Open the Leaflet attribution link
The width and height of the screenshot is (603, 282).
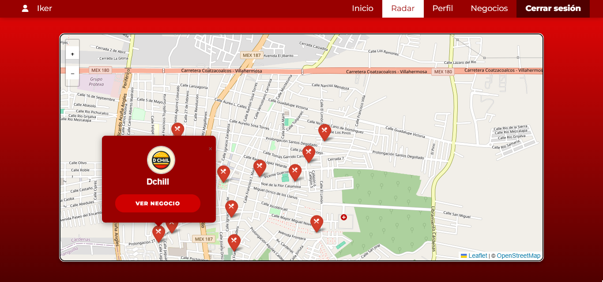tap(478, 256)
